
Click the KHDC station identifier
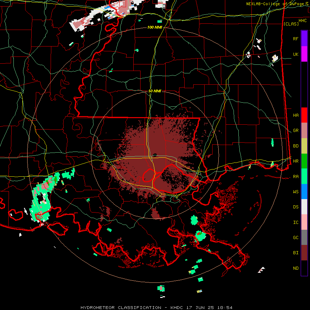tap(177, 308)
